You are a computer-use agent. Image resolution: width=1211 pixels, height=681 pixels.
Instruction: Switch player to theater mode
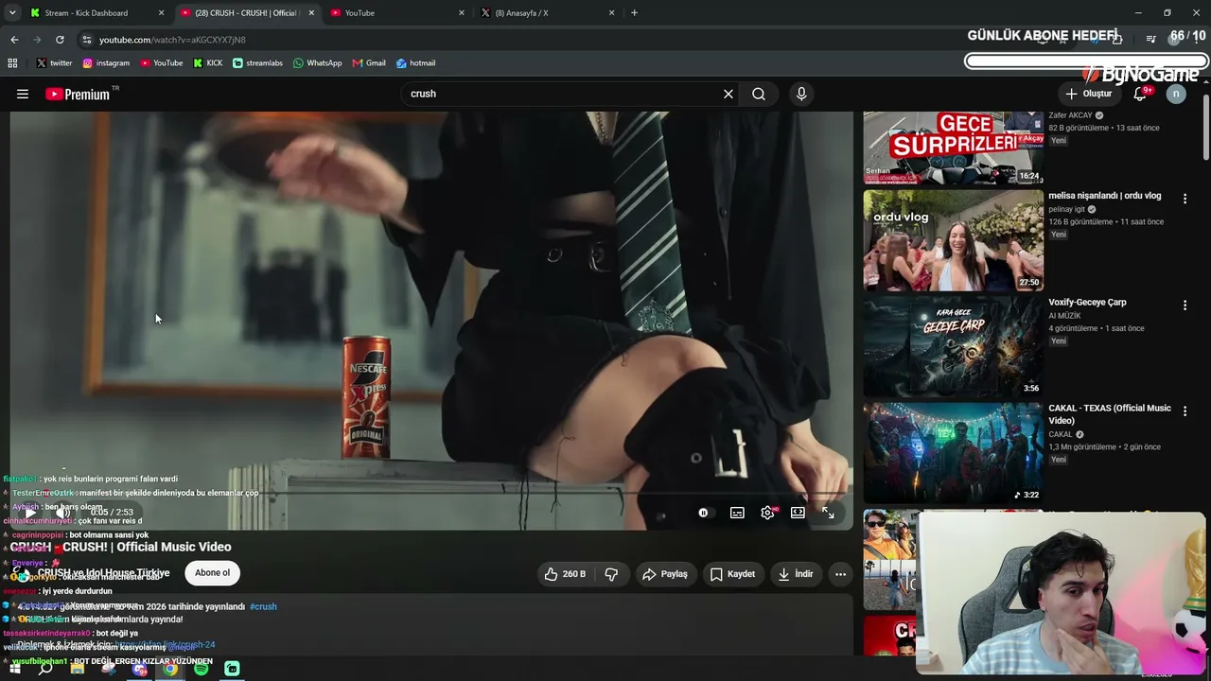coord(799,513)
